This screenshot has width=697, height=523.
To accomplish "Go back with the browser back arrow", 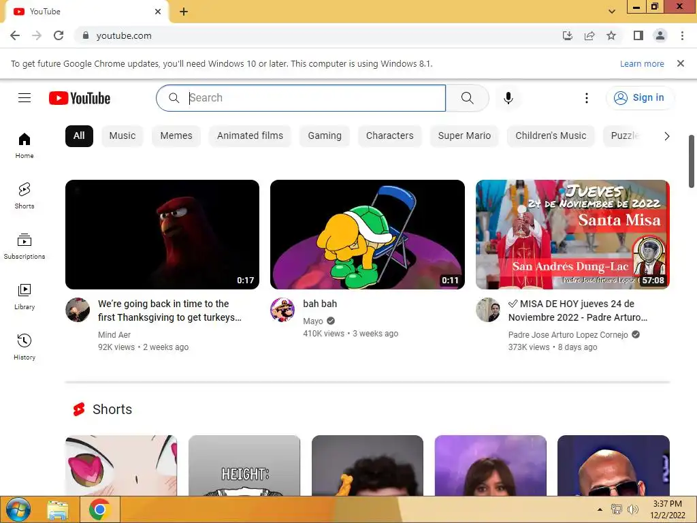I will [x=15, y=35].
